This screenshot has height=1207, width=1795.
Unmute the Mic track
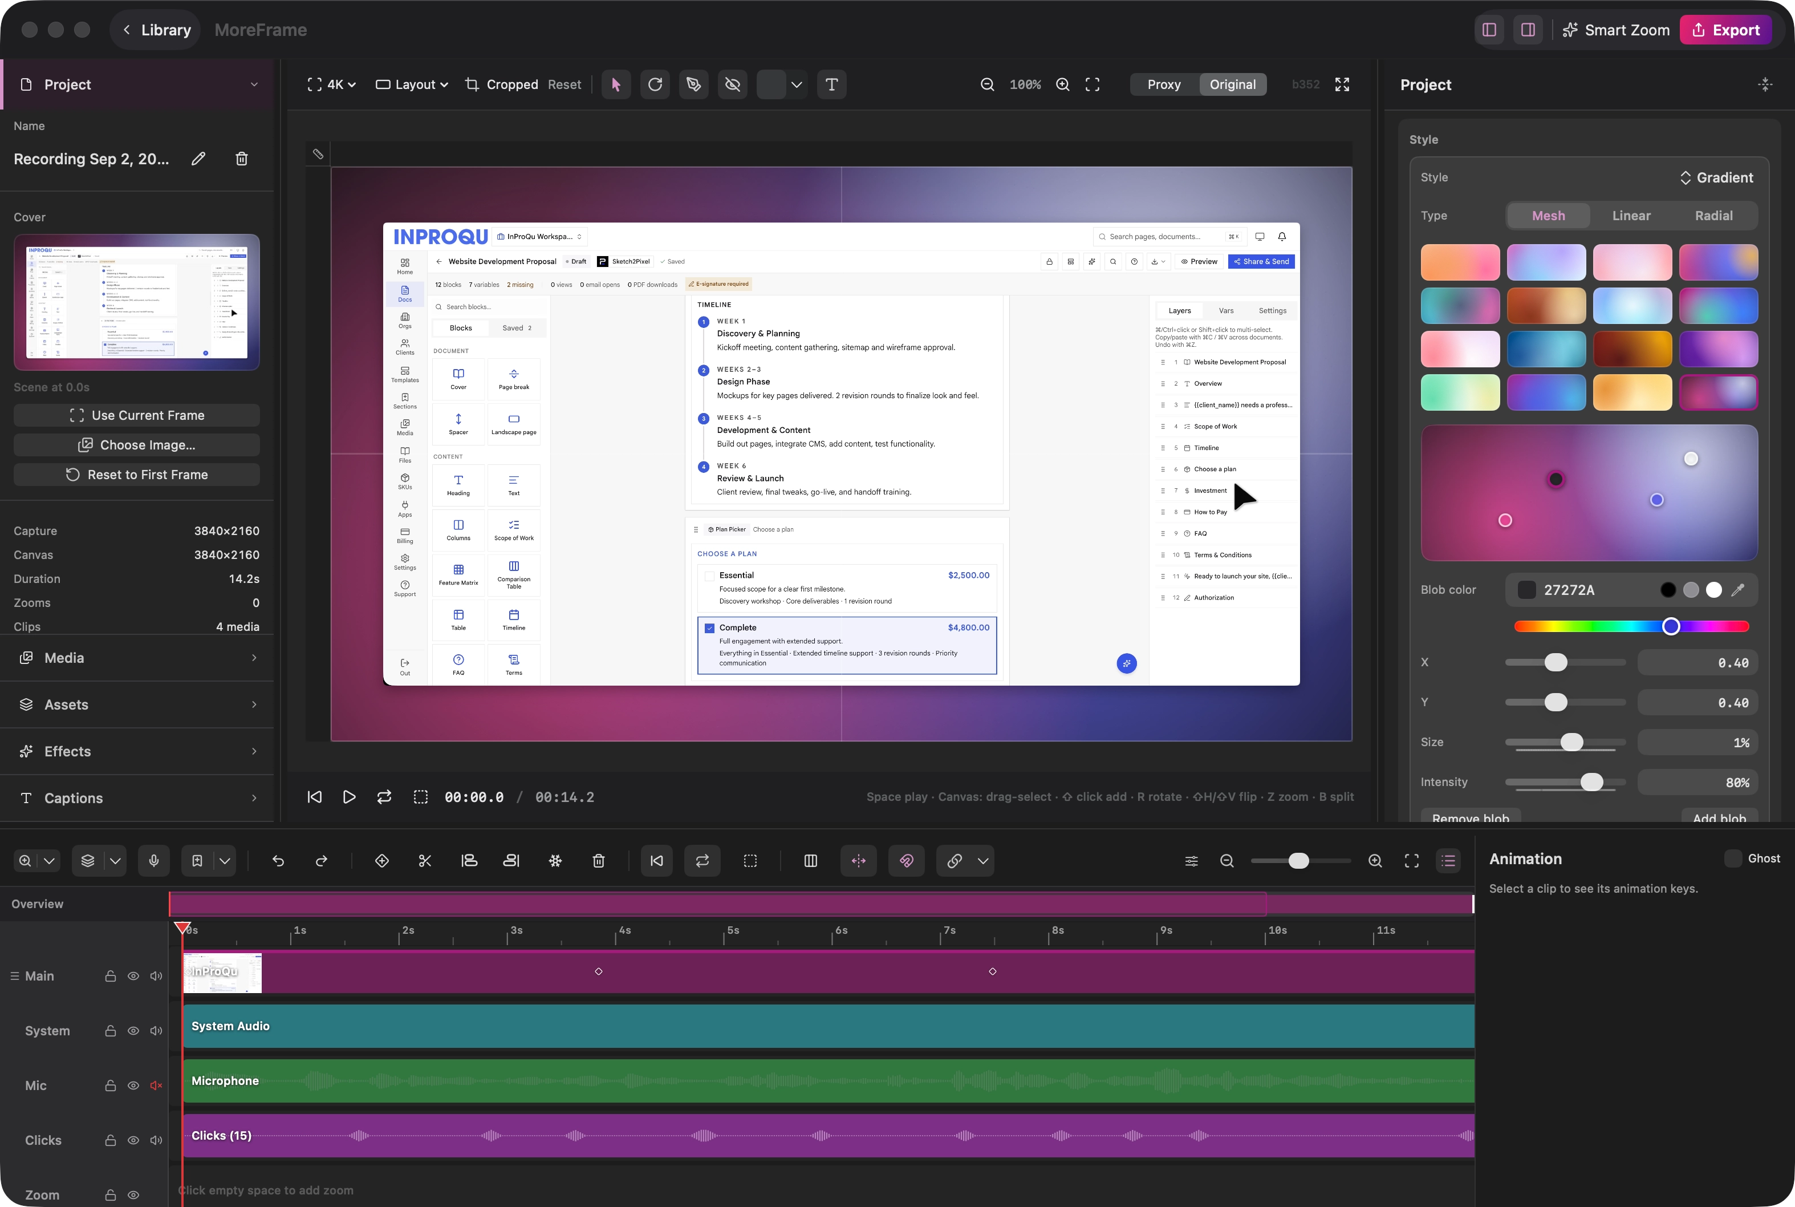point(156,1086)
